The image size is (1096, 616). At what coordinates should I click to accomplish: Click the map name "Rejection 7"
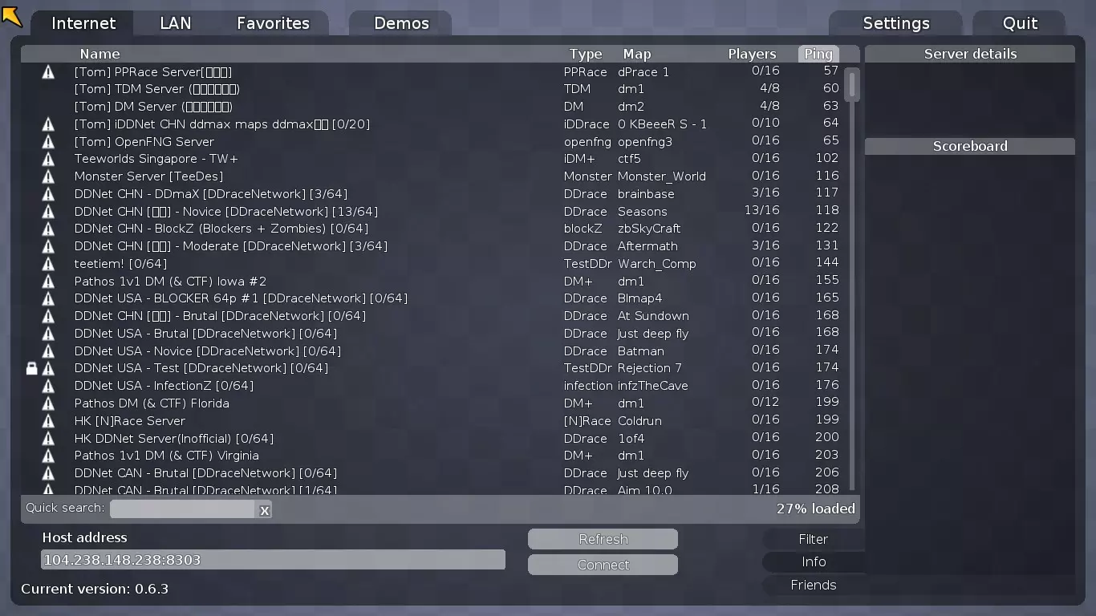click(x=649, y=368)
